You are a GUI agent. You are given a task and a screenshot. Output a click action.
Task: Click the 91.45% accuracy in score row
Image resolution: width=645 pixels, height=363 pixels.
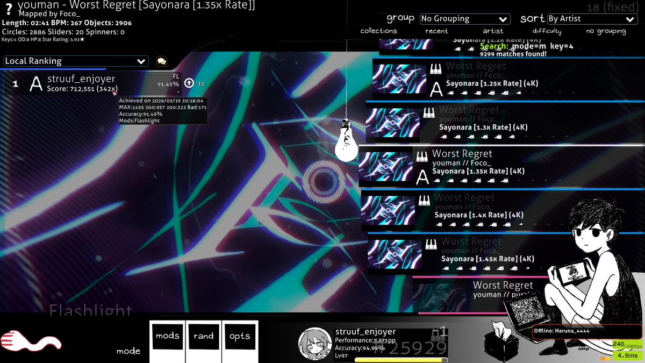(x=168, y=84)
